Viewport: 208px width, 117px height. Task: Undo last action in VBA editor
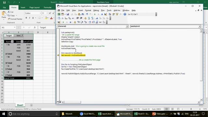pyautogui.click(x=87, y=14)
